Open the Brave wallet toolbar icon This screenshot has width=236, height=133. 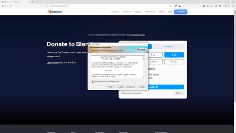(220, 6)
